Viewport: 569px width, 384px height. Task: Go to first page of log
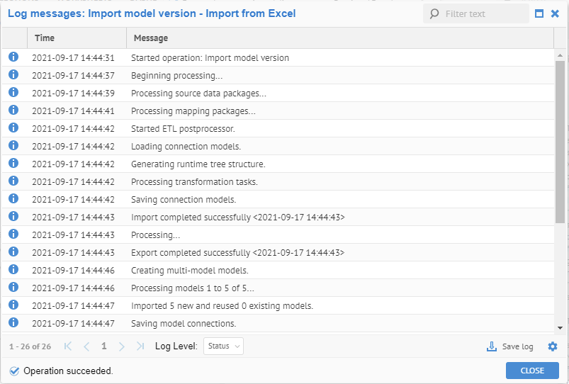tap(68, 346)
